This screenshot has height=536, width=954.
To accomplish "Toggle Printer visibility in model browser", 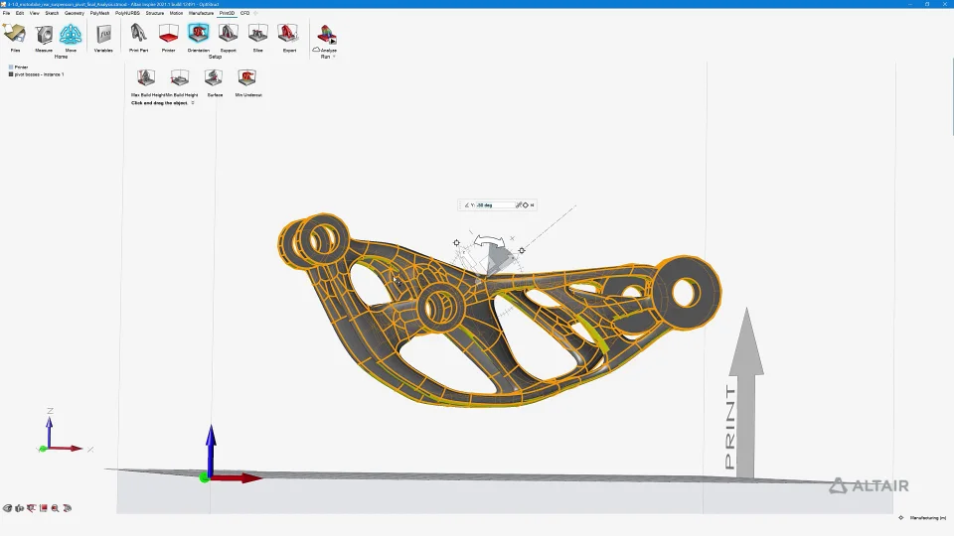I will 11,67.
